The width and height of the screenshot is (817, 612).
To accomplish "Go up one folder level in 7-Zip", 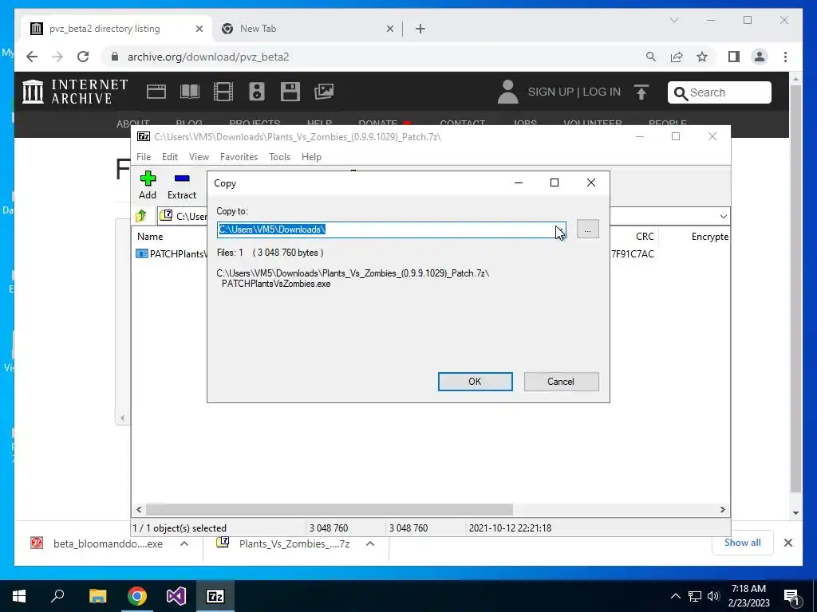I will click(x=141, y=216).
